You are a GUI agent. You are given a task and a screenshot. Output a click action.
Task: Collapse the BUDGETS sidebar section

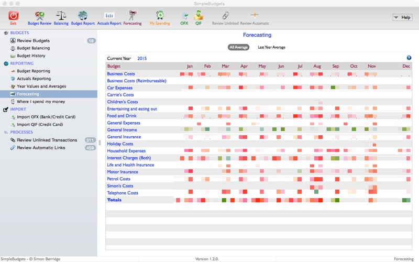(x=19, y=32)
